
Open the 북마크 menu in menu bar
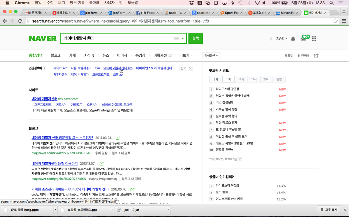coord(94,3)
